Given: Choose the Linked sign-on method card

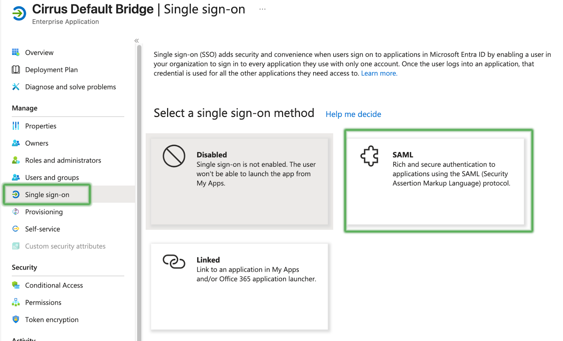Looking at the screenshot, I should [239, 286].
